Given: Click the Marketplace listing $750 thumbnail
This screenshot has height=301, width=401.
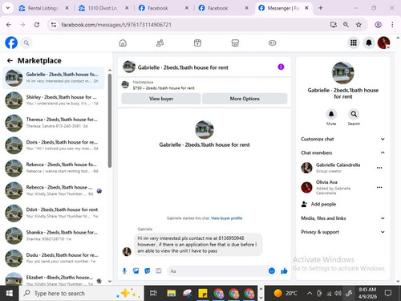Looking at the screenshot, I should coord(125,85).
